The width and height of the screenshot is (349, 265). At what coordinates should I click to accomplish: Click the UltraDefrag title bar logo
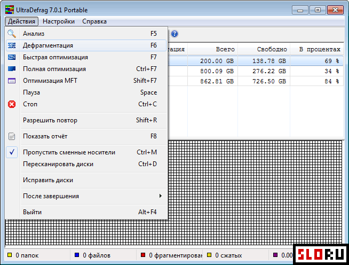pos(10,10)
